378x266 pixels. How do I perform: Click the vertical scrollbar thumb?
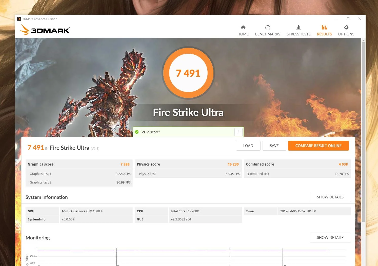click(363, 132)
